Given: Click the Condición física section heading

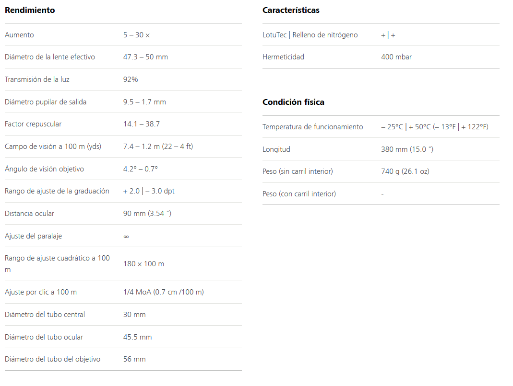Looking at the screenshot, I should 293,102.
